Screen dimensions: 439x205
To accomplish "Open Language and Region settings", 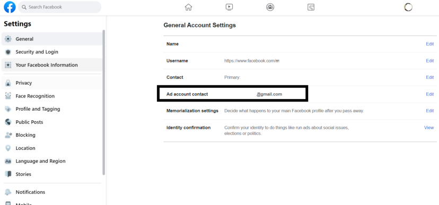I will tap(52, 161).
